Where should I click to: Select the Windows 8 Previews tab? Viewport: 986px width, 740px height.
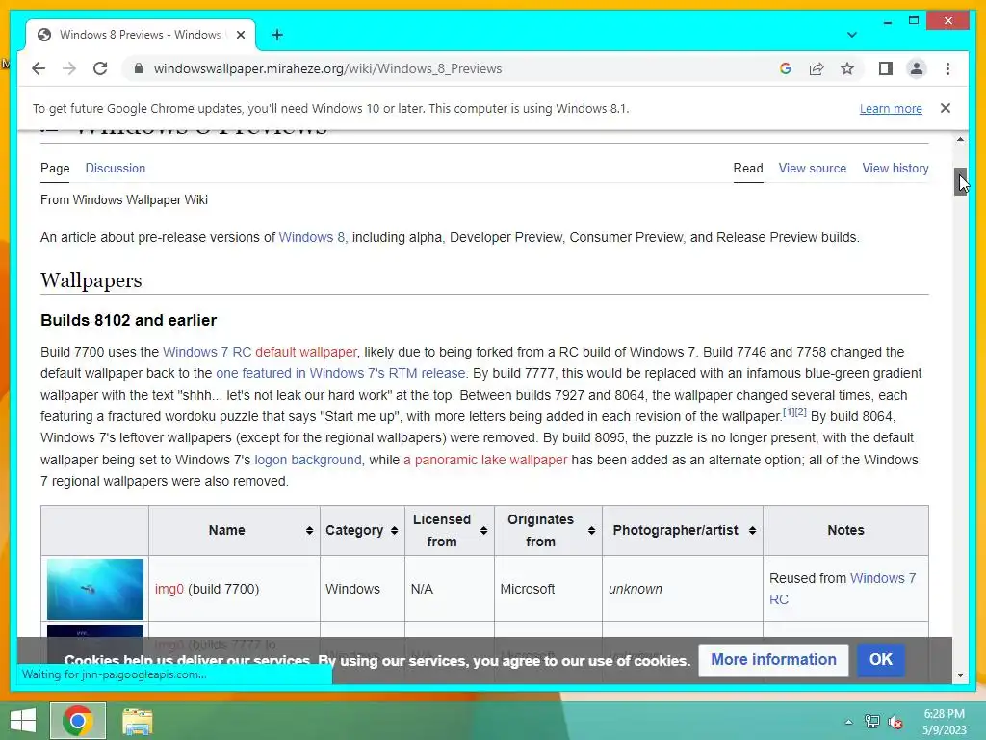140,35
